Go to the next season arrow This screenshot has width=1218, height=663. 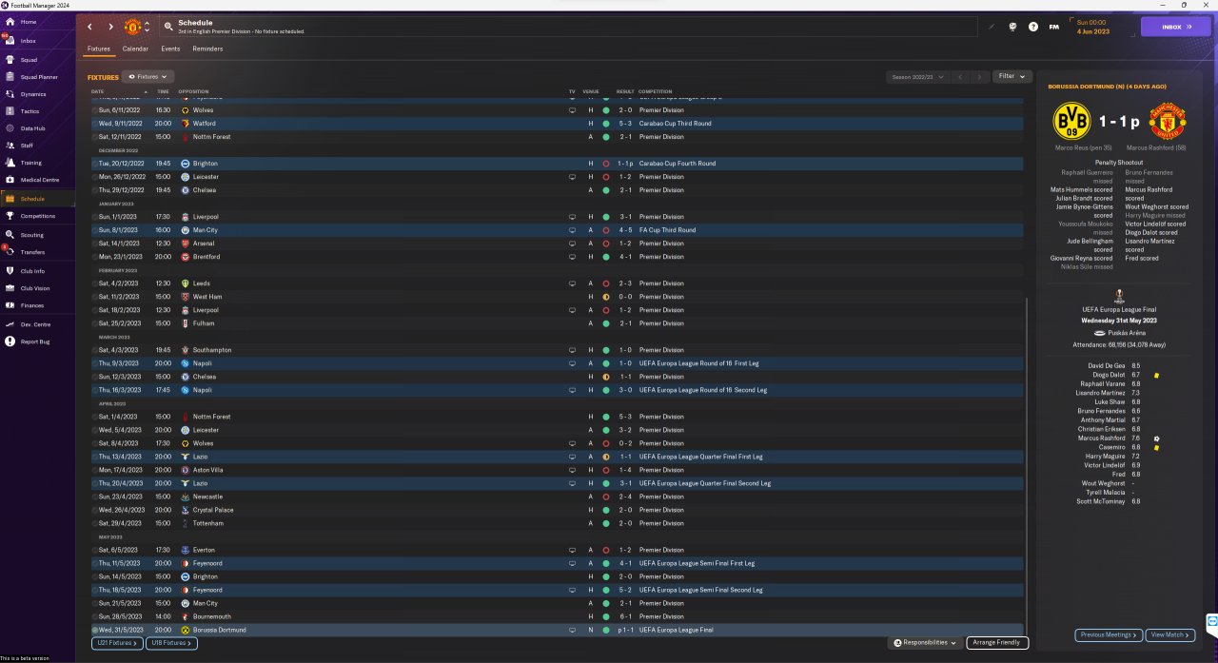[980, 76]
